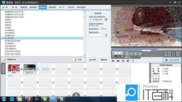
Task: Click the 导出视频 export button
Action: pos(172,60)
